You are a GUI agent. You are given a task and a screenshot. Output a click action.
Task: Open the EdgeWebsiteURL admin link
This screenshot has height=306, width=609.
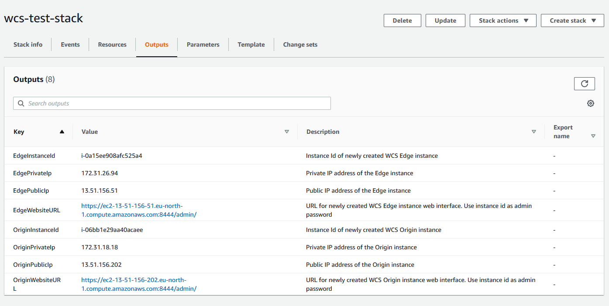pos(139,210)
